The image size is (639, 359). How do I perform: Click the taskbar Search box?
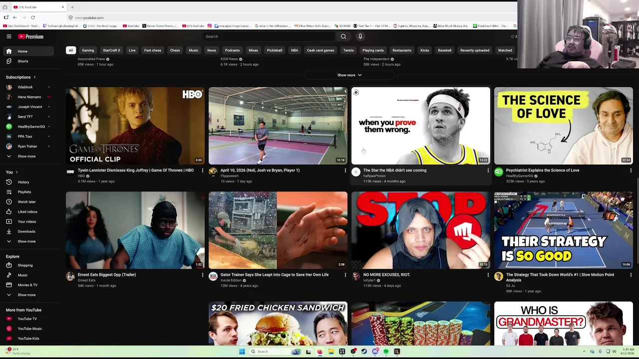(x=275, y=352)
